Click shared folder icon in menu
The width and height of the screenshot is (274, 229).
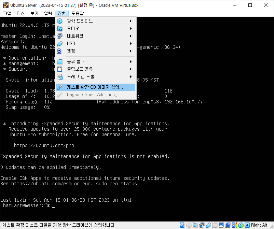(60, 62)
